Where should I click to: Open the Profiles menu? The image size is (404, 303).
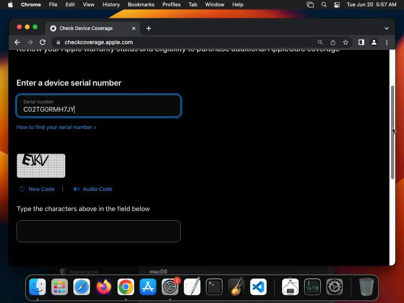coord(171,5)
